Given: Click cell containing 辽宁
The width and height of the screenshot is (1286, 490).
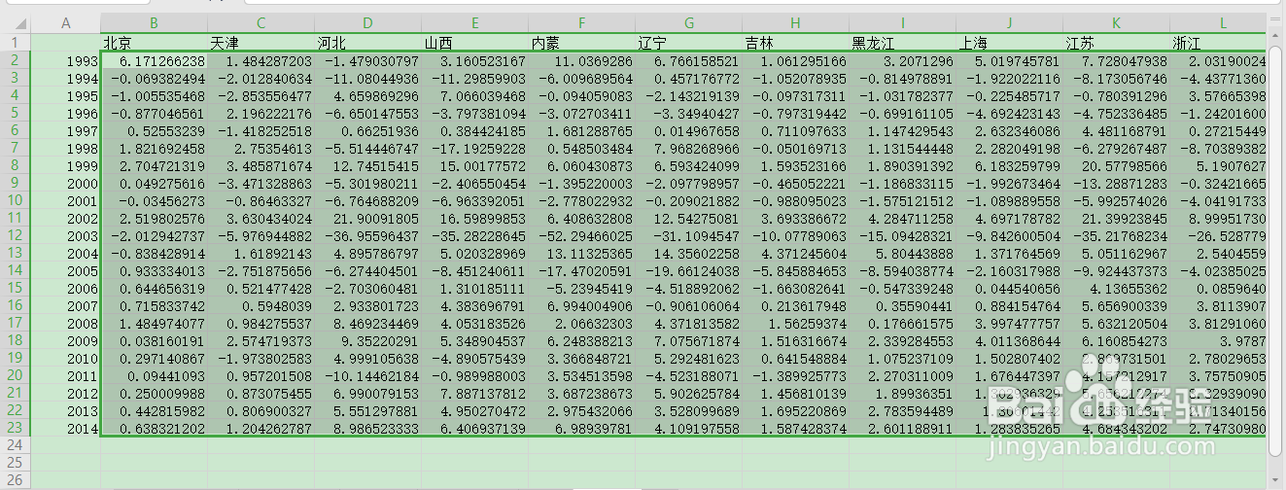Looking at the screenshot, I should pyautogui.click(x=688, y=43).
